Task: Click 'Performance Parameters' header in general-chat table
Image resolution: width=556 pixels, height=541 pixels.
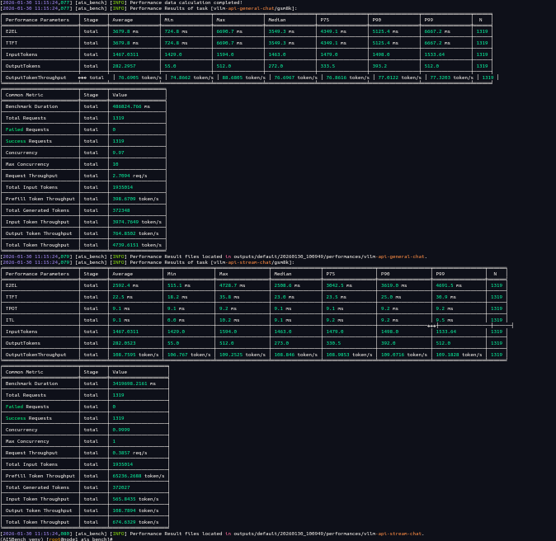Action: point(37,20)
